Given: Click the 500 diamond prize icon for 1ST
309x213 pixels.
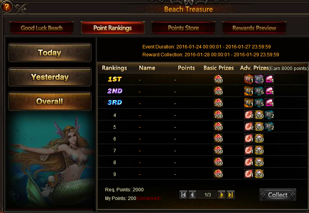Looking at the screenshot, I should (x=218, y=79).
